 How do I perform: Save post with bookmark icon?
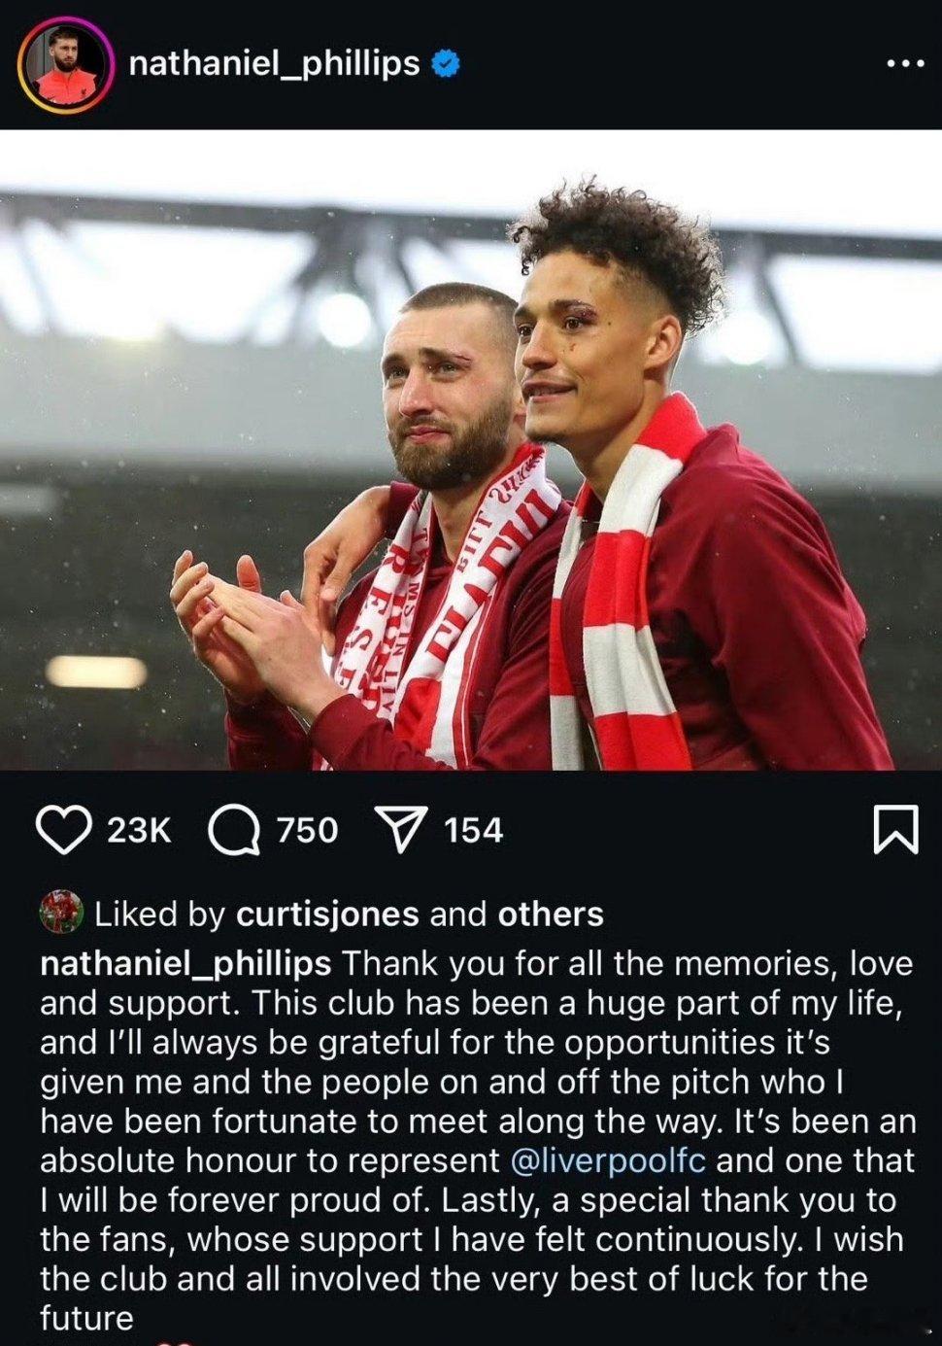[x=895, y=830]
